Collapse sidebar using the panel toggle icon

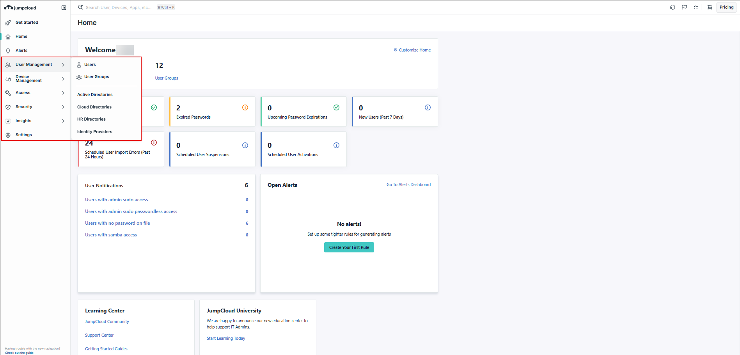point(64,8)
